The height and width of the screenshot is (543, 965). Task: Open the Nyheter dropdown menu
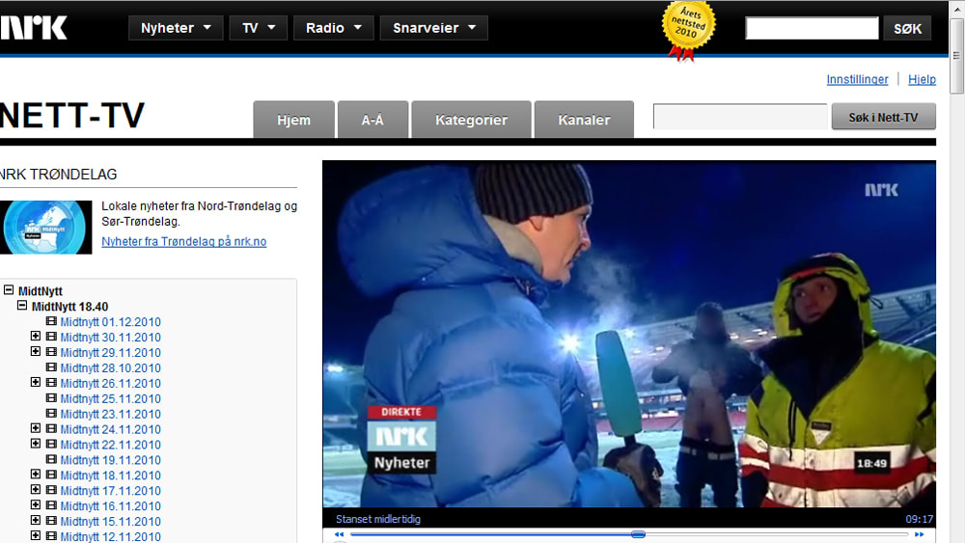click(176, 28)
